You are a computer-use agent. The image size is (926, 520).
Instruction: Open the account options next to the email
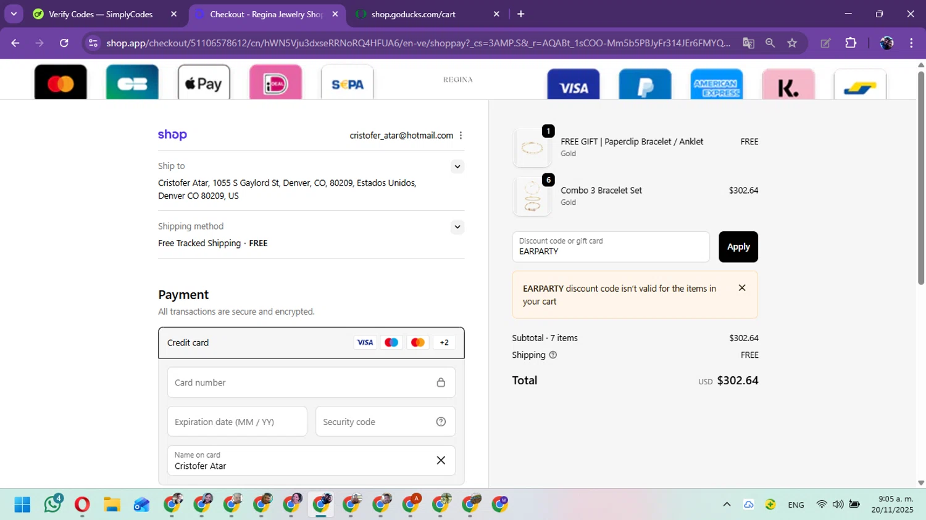pos(461,135)
